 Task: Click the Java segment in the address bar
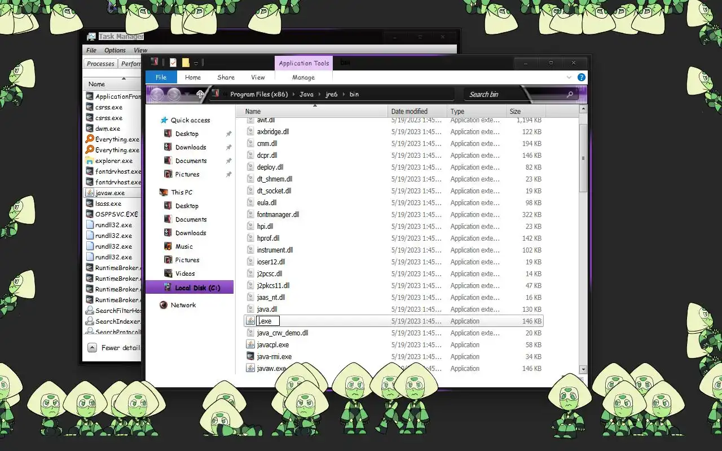306,94
